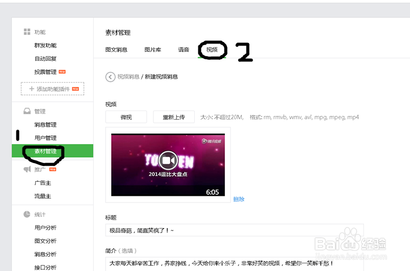This screenshot has height=271, width=410.
Task: Click the new badge next to 投票管理
Action: pyautogui.click(x=62, y=72)
